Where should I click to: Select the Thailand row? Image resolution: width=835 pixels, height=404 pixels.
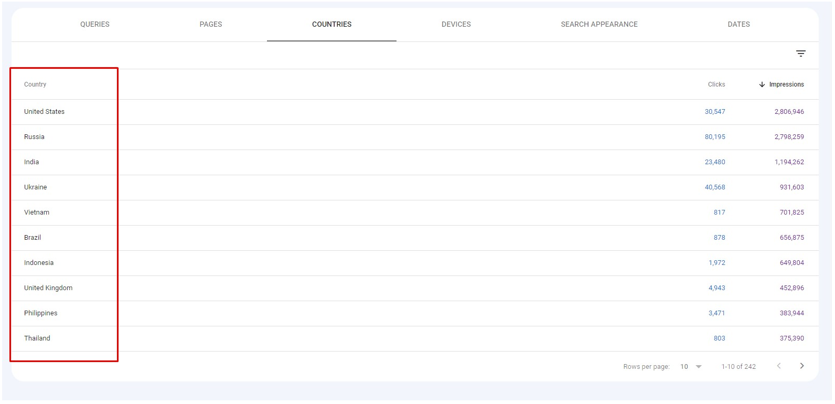click(x=37, y=338)
